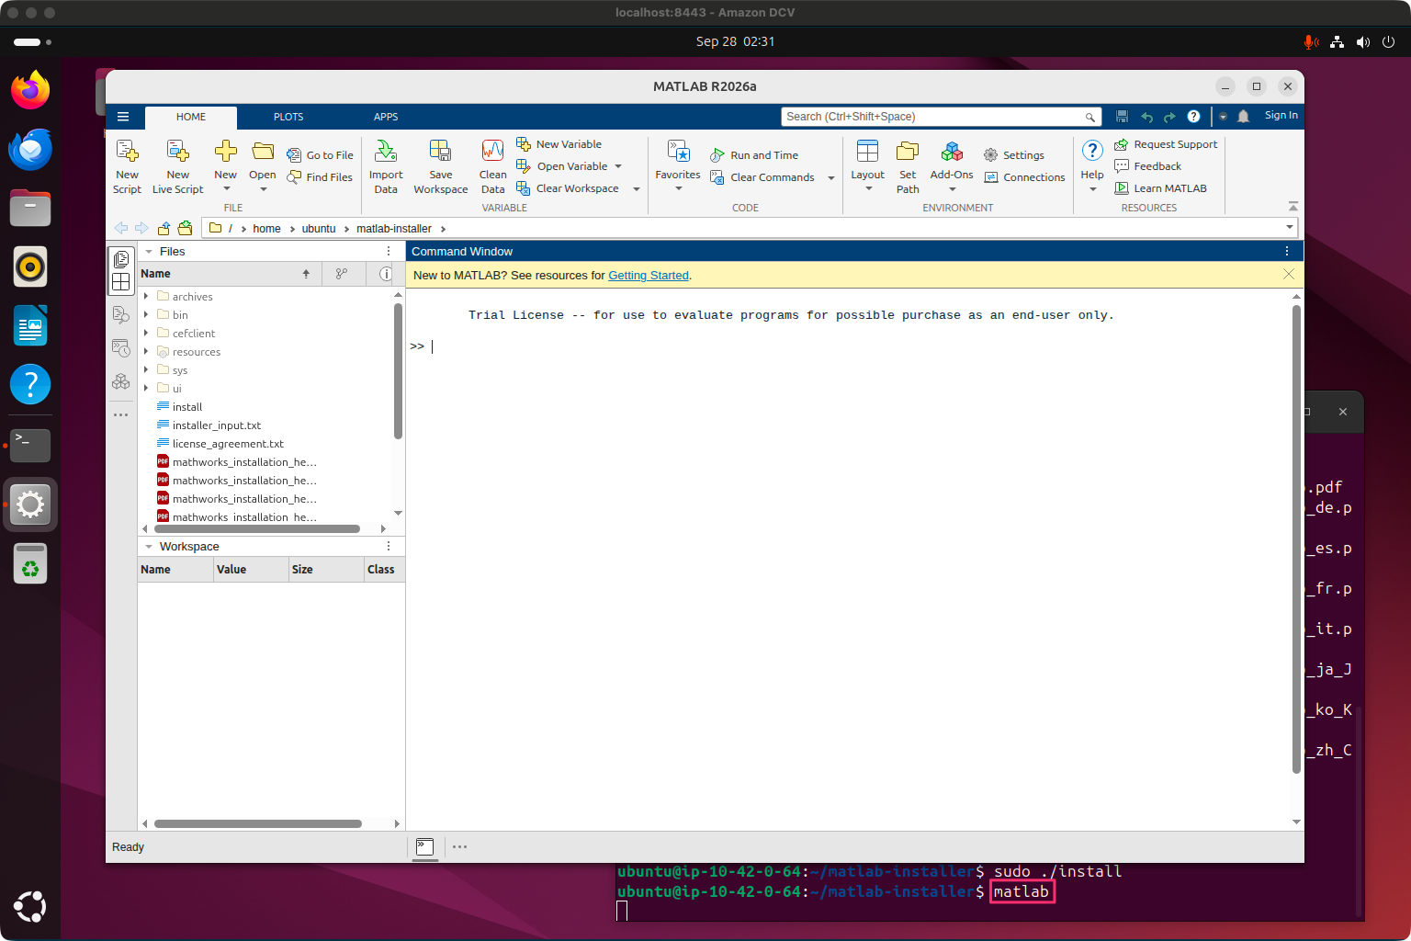Select the HOME tab
This screenshot has width=1411, height=941.
[x=191, y=118]
